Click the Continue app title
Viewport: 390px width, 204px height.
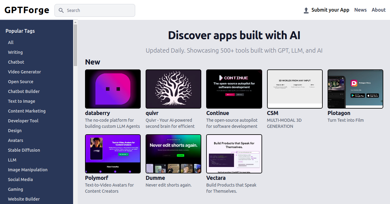pyautogui.click(x=217, y=113)
